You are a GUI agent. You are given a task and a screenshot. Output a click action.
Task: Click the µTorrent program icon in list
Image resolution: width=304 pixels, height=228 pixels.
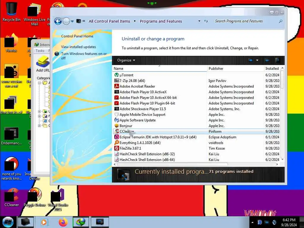point(116,75)
